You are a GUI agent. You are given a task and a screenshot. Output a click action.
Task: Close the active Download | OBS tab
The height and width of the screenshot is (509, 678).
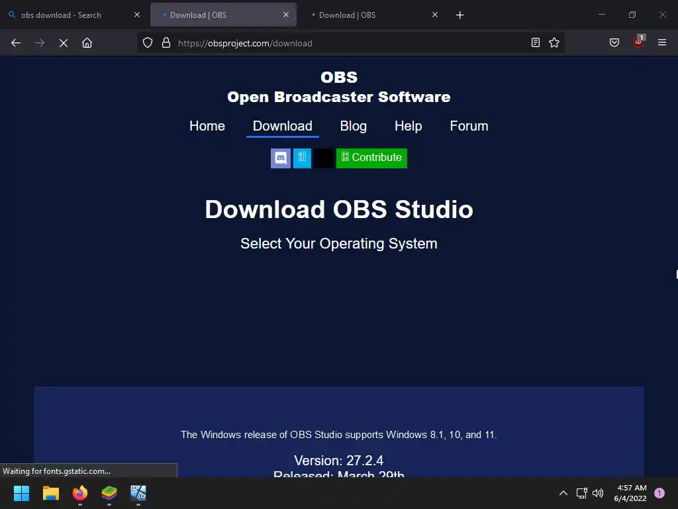pos(286,15)
